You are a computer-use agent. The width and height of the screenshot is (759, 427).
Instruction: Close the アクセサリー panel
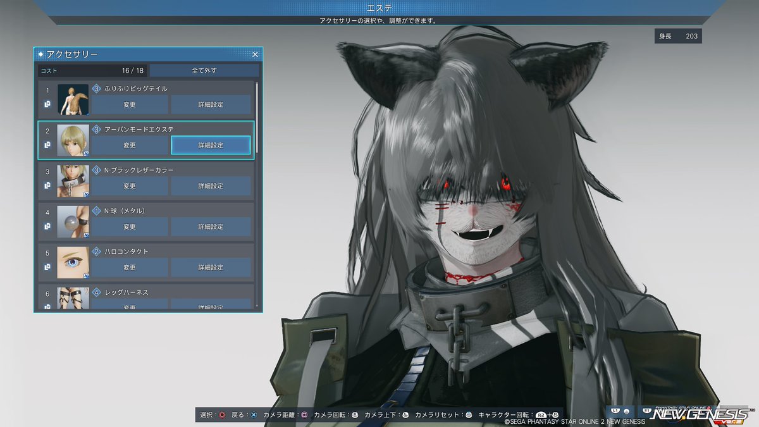(255, 55)
